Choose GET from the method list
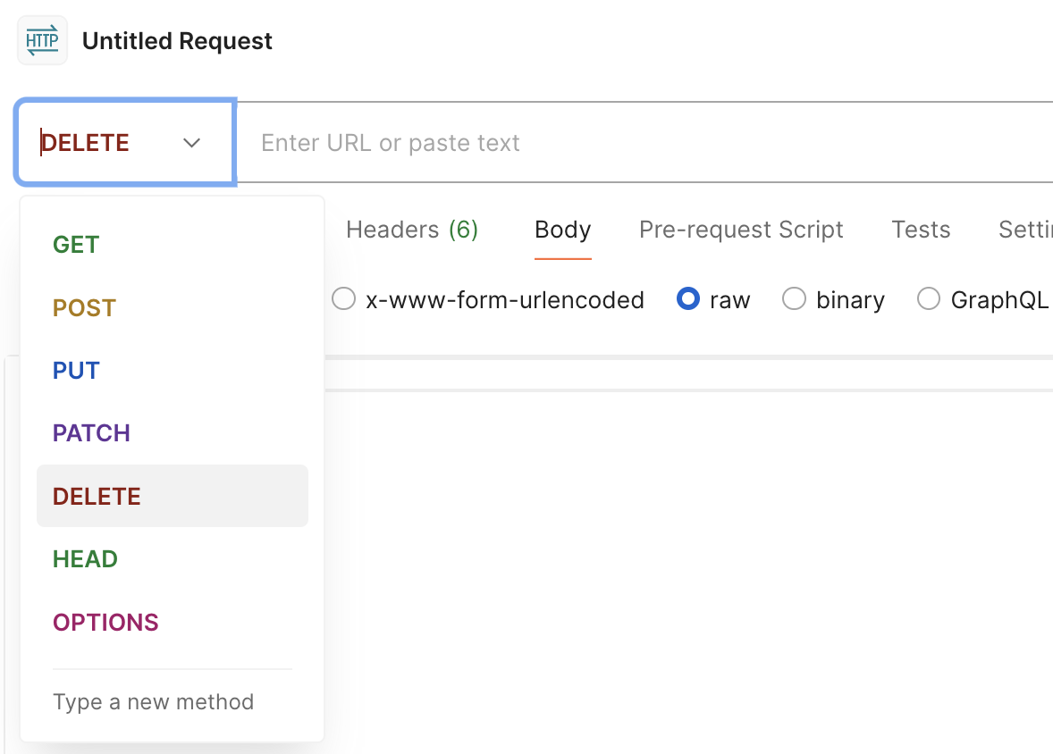1053x754 pixels. coord(76,245)
